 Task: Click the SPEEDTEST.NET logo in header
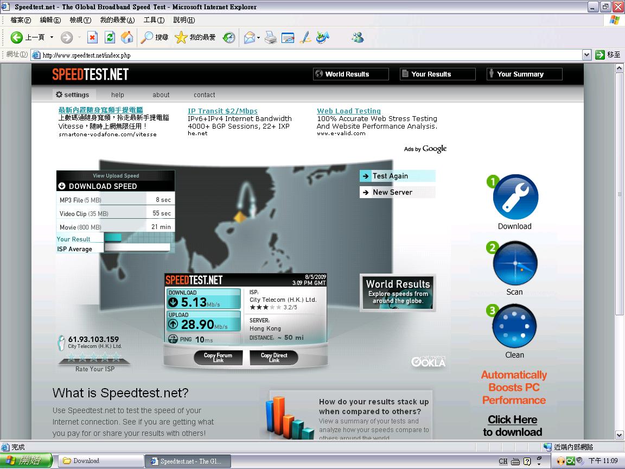click(91, 74)
